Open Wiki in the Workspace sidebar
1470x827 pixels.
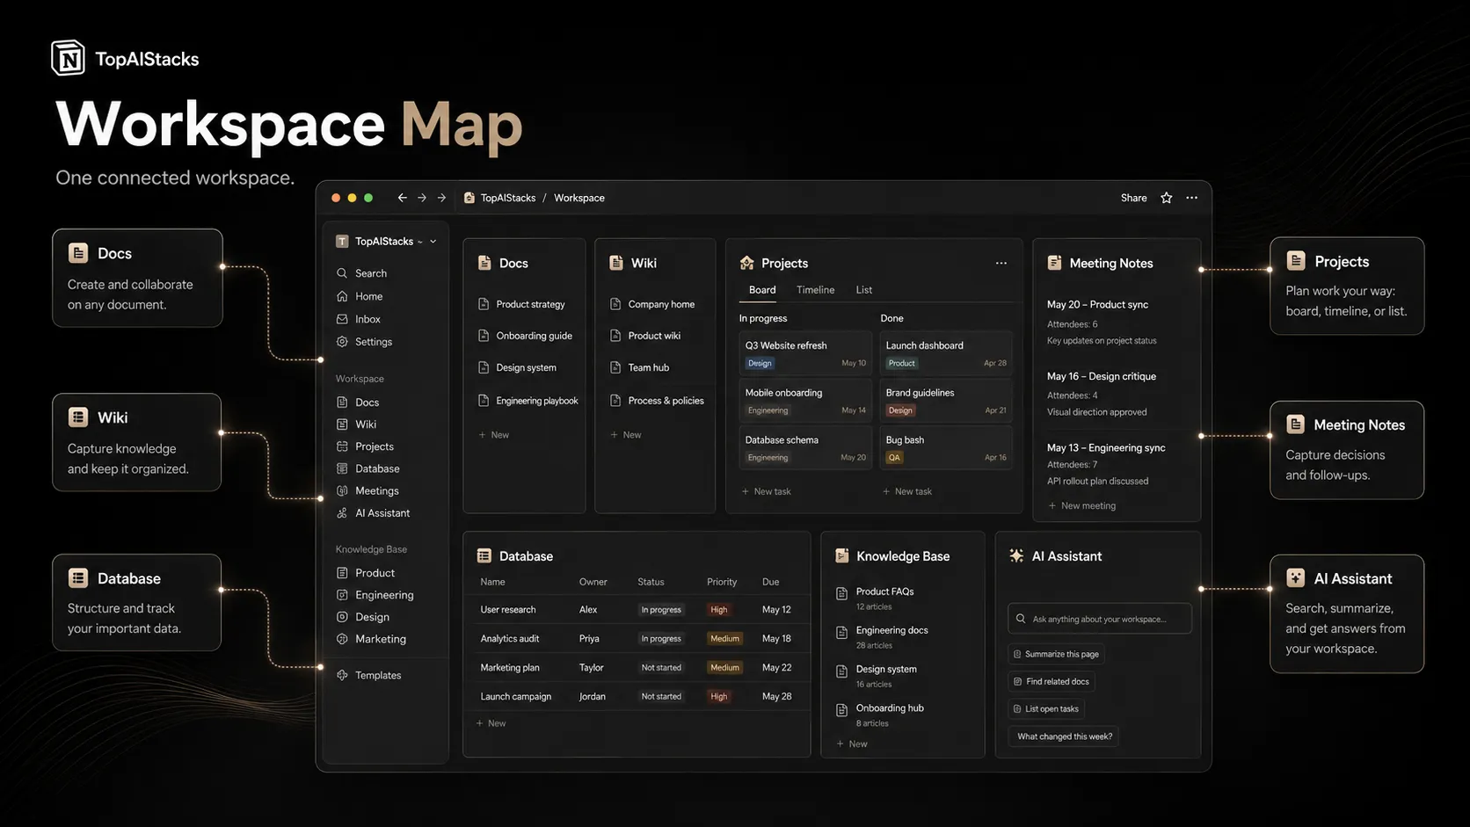coord(366,424)
